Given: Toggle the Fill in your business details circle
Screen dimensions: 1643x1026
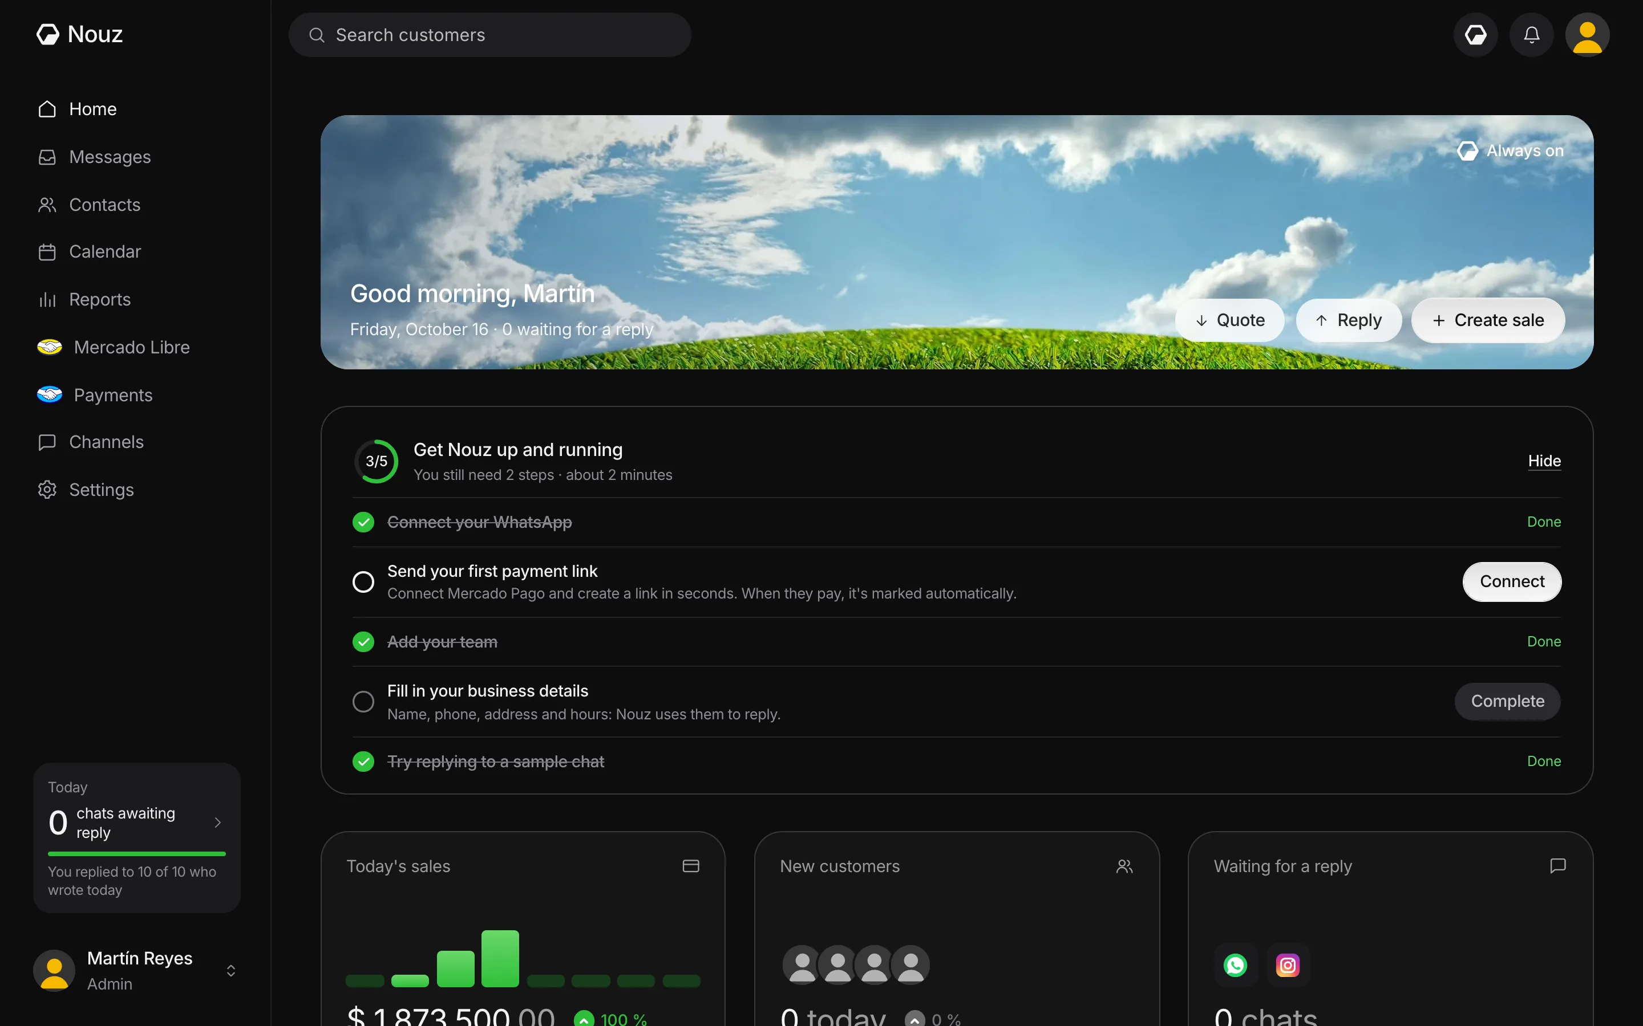Looking at the screenshot, I should pos(363,701).
